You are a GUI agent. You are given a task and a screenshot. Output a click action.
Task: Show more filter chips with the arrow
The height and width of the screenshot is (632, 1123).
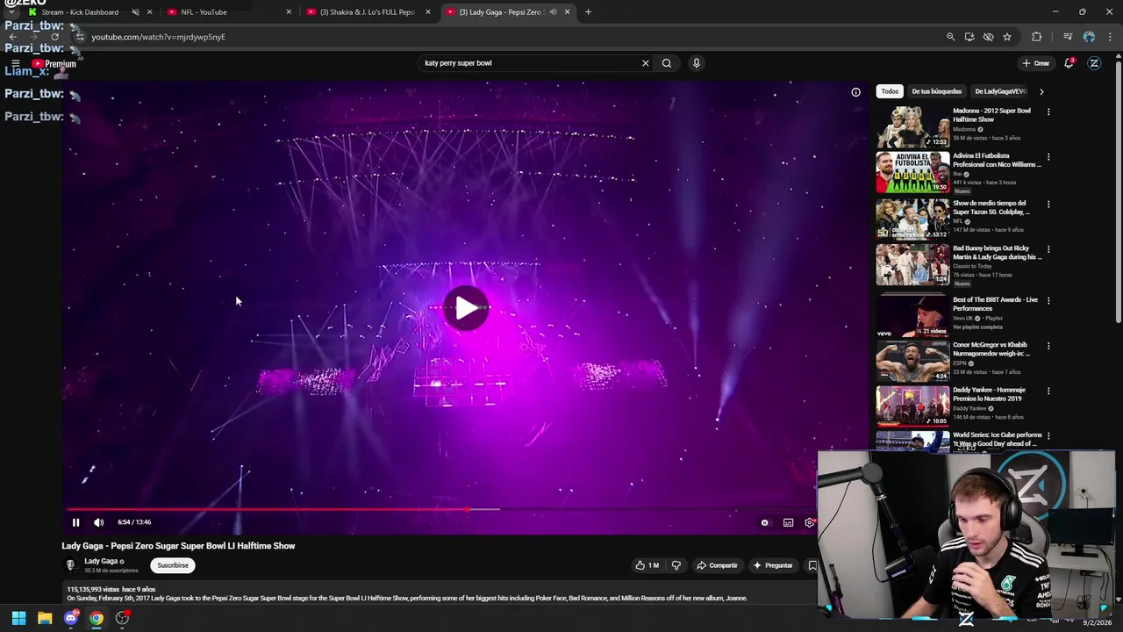point(1041,91)
